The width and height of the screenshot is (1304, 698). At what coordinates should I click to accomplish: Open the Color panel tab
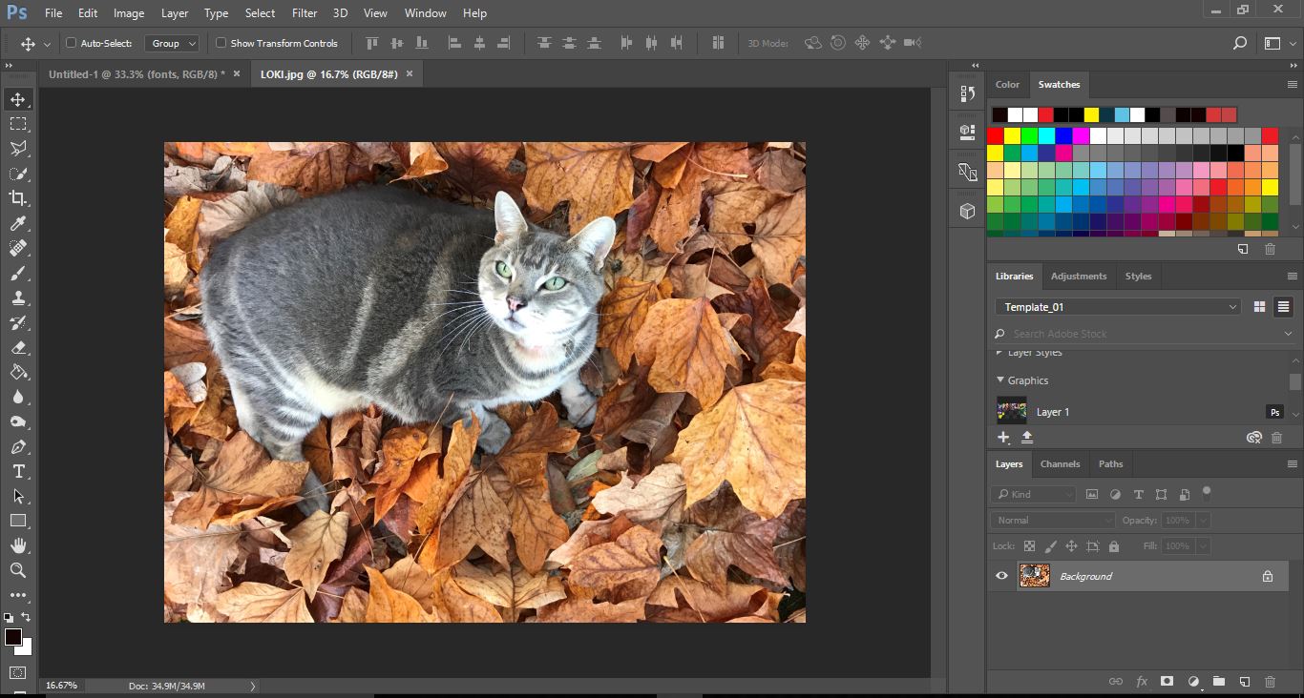pos(1007,85)
